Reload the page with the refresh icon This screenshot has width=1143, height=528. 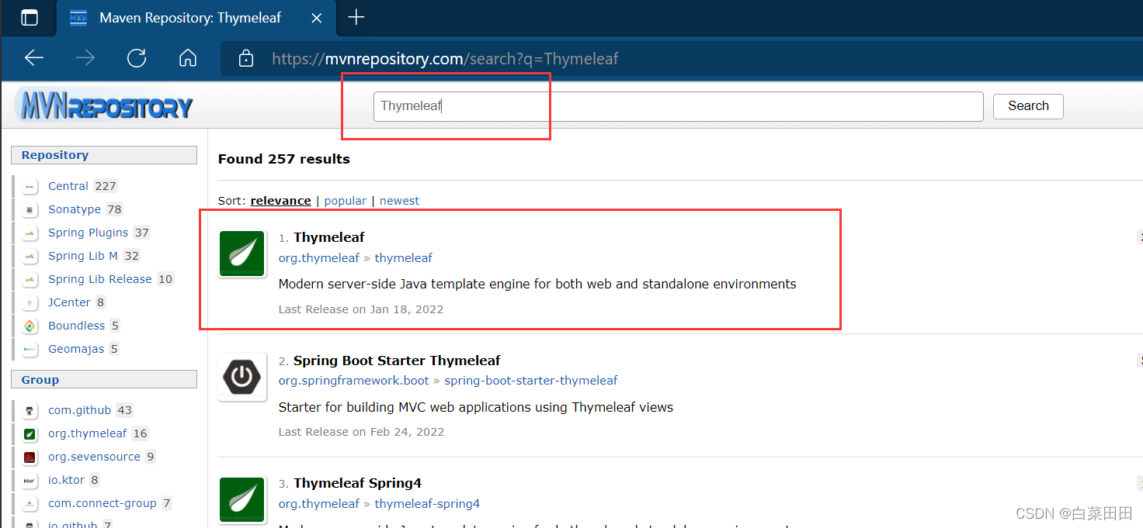(137, 58)
